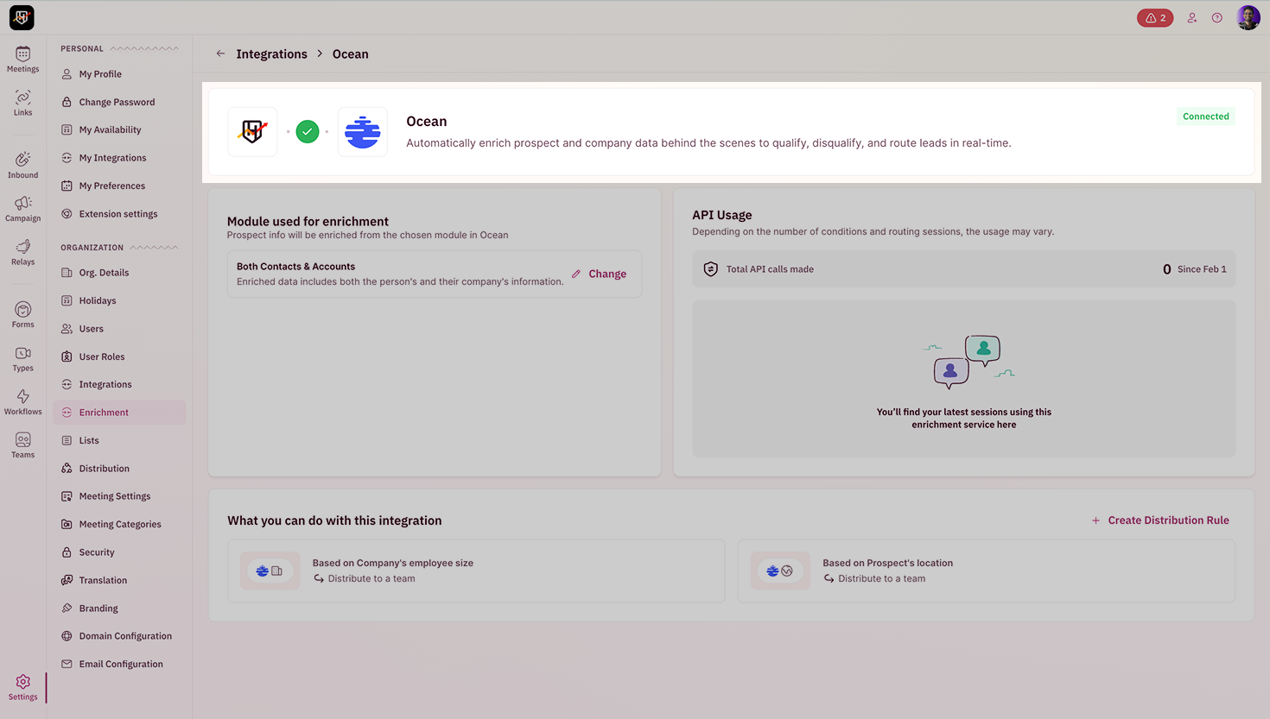This screenshot has height=719, width=1270.
Task: Click the shield icon beside Total API calls
Action: 710,269
